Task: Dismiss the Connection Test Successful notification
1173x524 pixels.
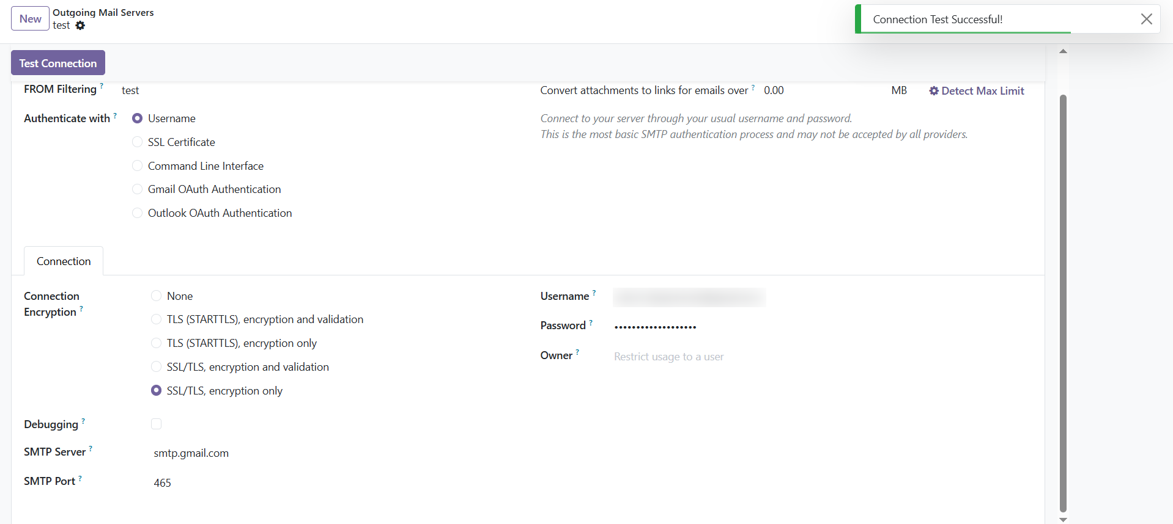Action: click(1146, 19)
